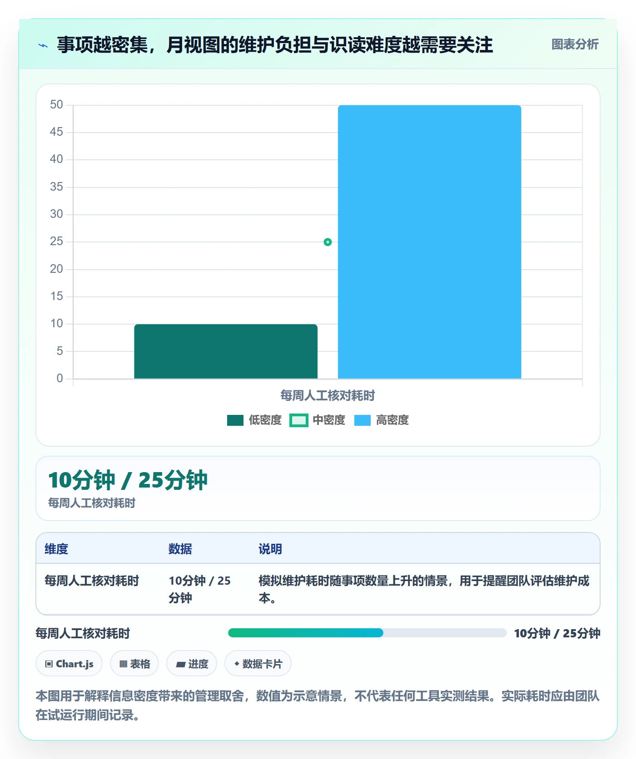Viewport: 636px width, 759px height.
Task: Click the table description starting with 模拟维护耗时
Action: pyautogui.click(x=424, y=589)
